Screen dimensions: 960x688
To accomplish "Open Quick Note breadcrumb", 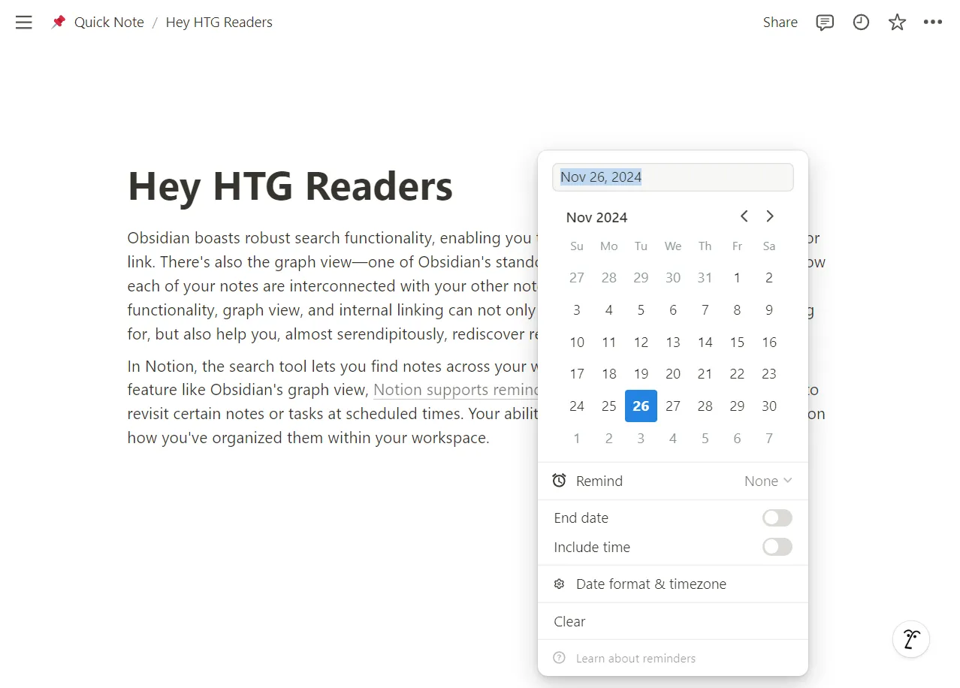I will click(109, 23).
